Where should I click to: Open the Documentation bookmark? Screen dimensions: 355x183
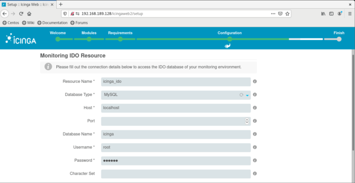coord(52,23)
